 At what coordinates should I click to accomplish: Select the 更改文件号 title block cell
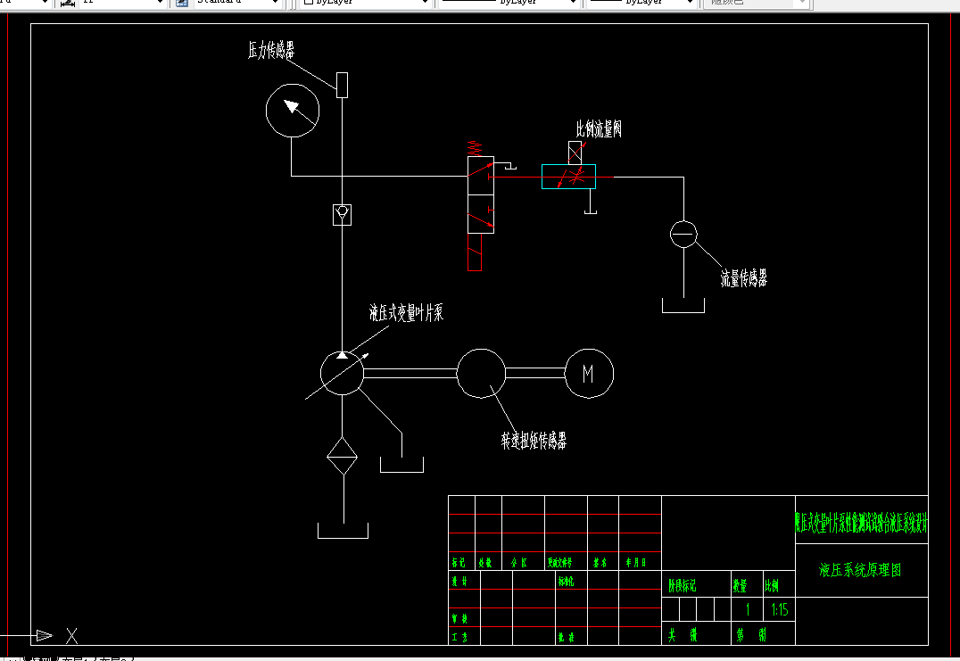pyautogui.click(x=559, y=563)
